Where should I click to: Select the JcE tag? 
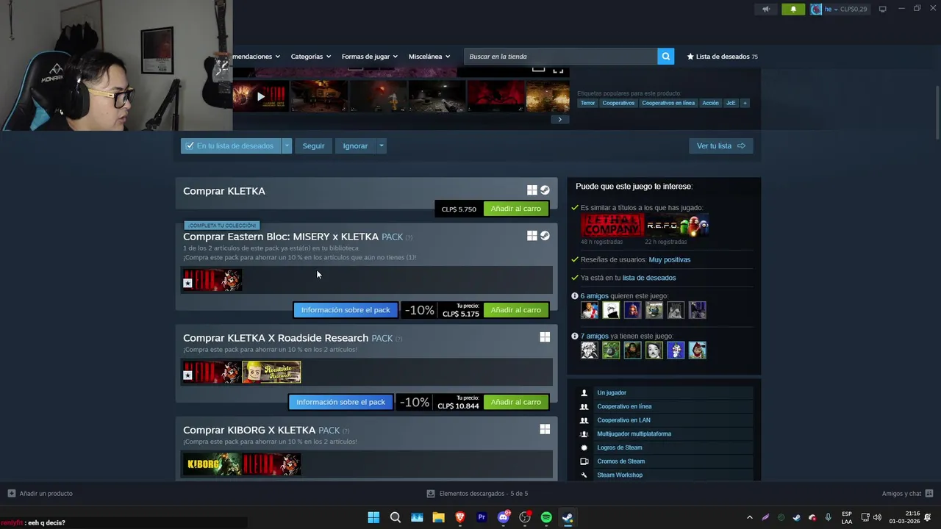point(731,103)
